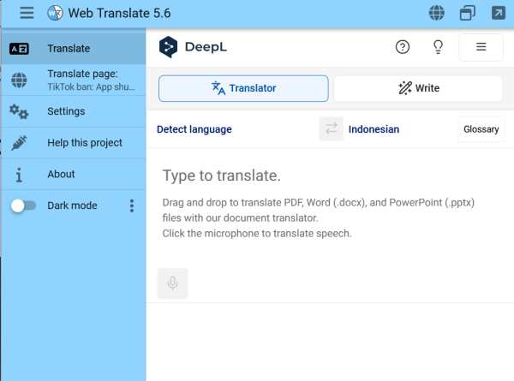Open the About entry
Image resolution: width=514 pixels, height=381 pixels.
coord(74,175)
